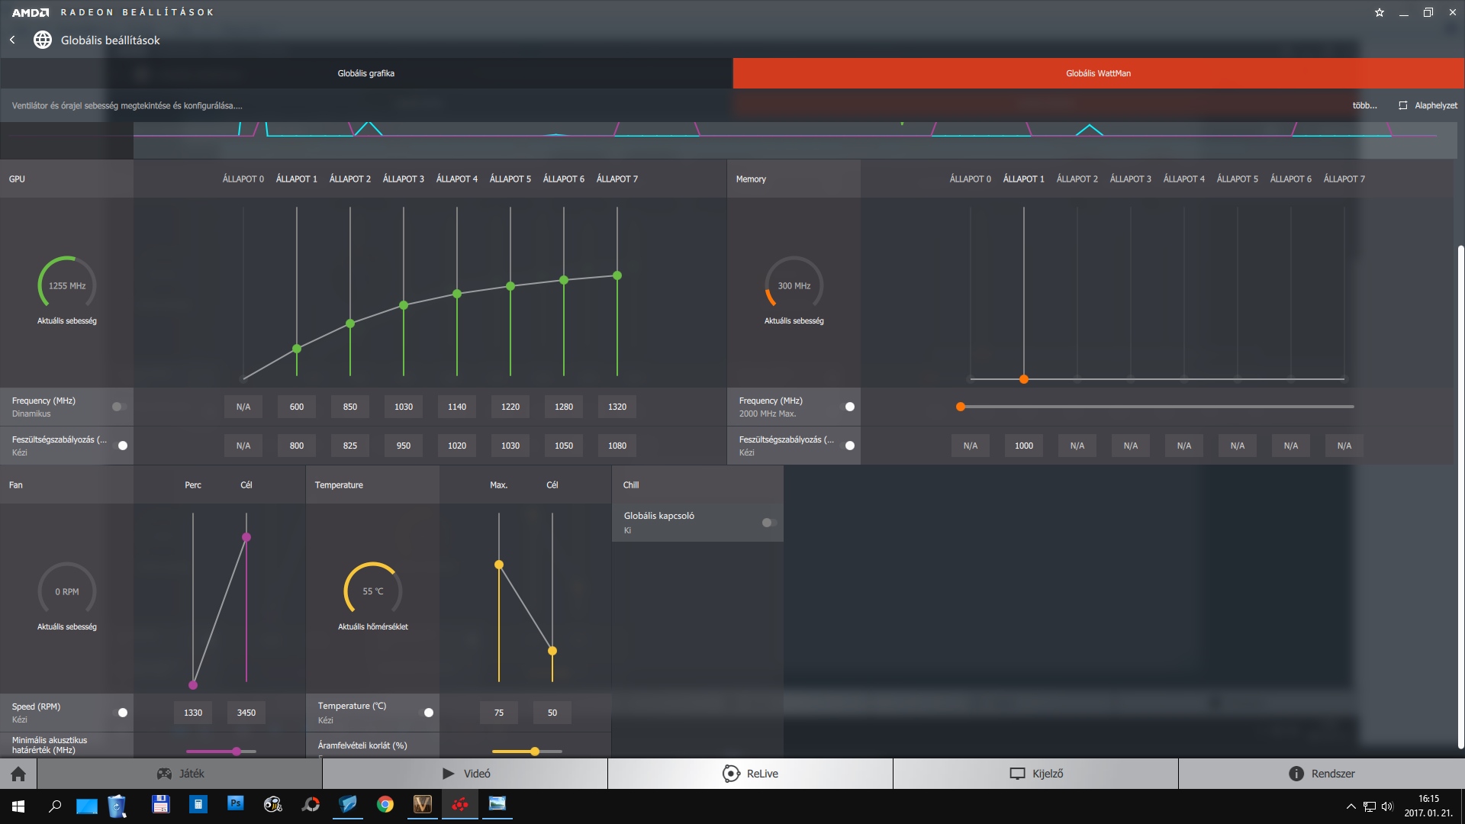
Task: Open Google Chrome from the taskbar
Action: pos(385,804)
